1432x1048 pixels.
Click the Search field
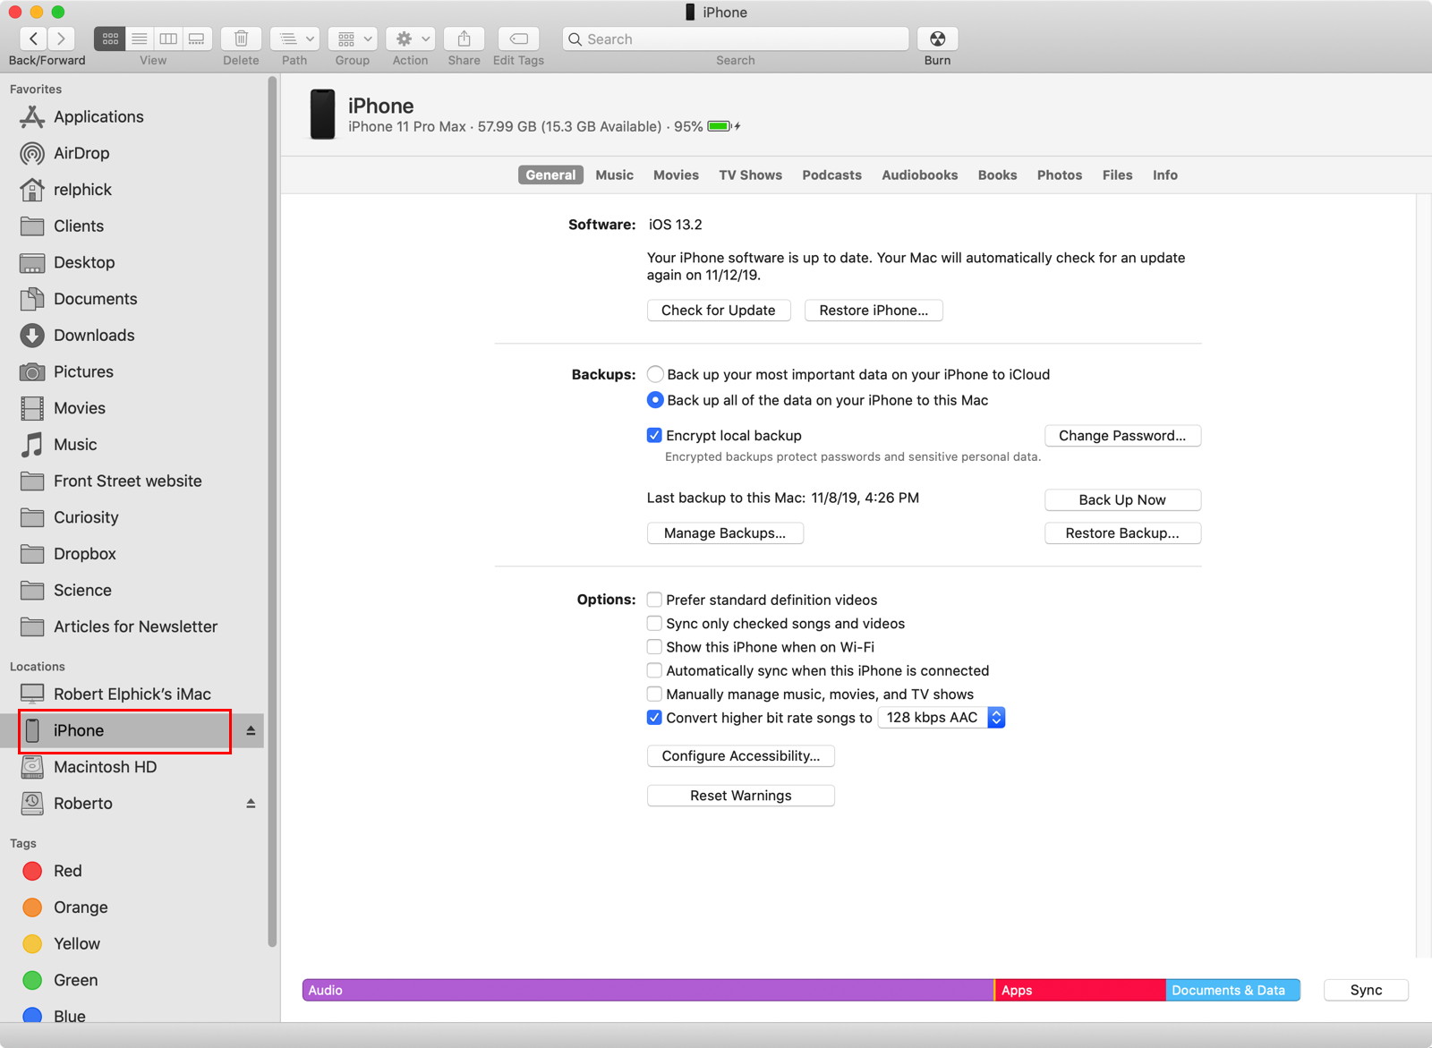pos(736,38)
